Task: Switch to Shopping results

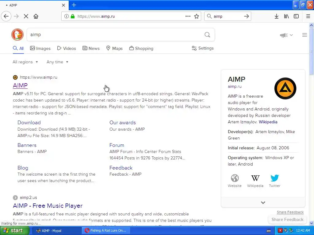Action: pos(141,48)
